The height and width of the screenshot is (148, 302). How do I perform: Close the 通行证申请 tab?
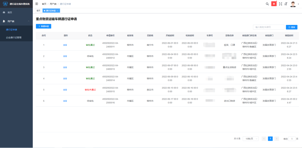pos(57,11)
